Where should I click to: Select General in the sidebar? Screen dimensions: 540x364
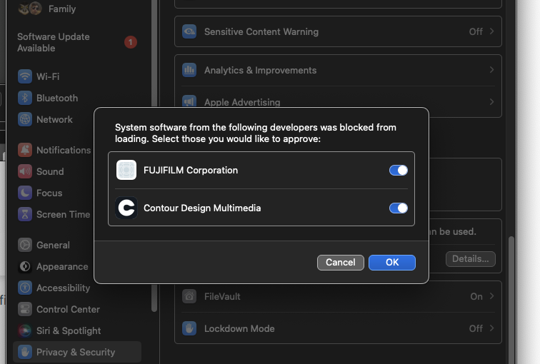point(53,245)
